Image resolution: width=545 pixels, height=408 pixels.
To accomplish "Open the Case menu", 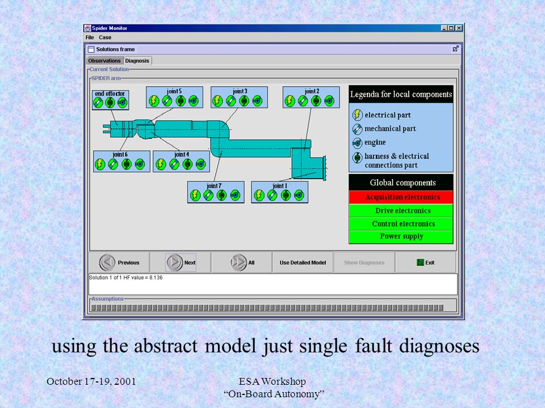I will (x=105, y=37).
